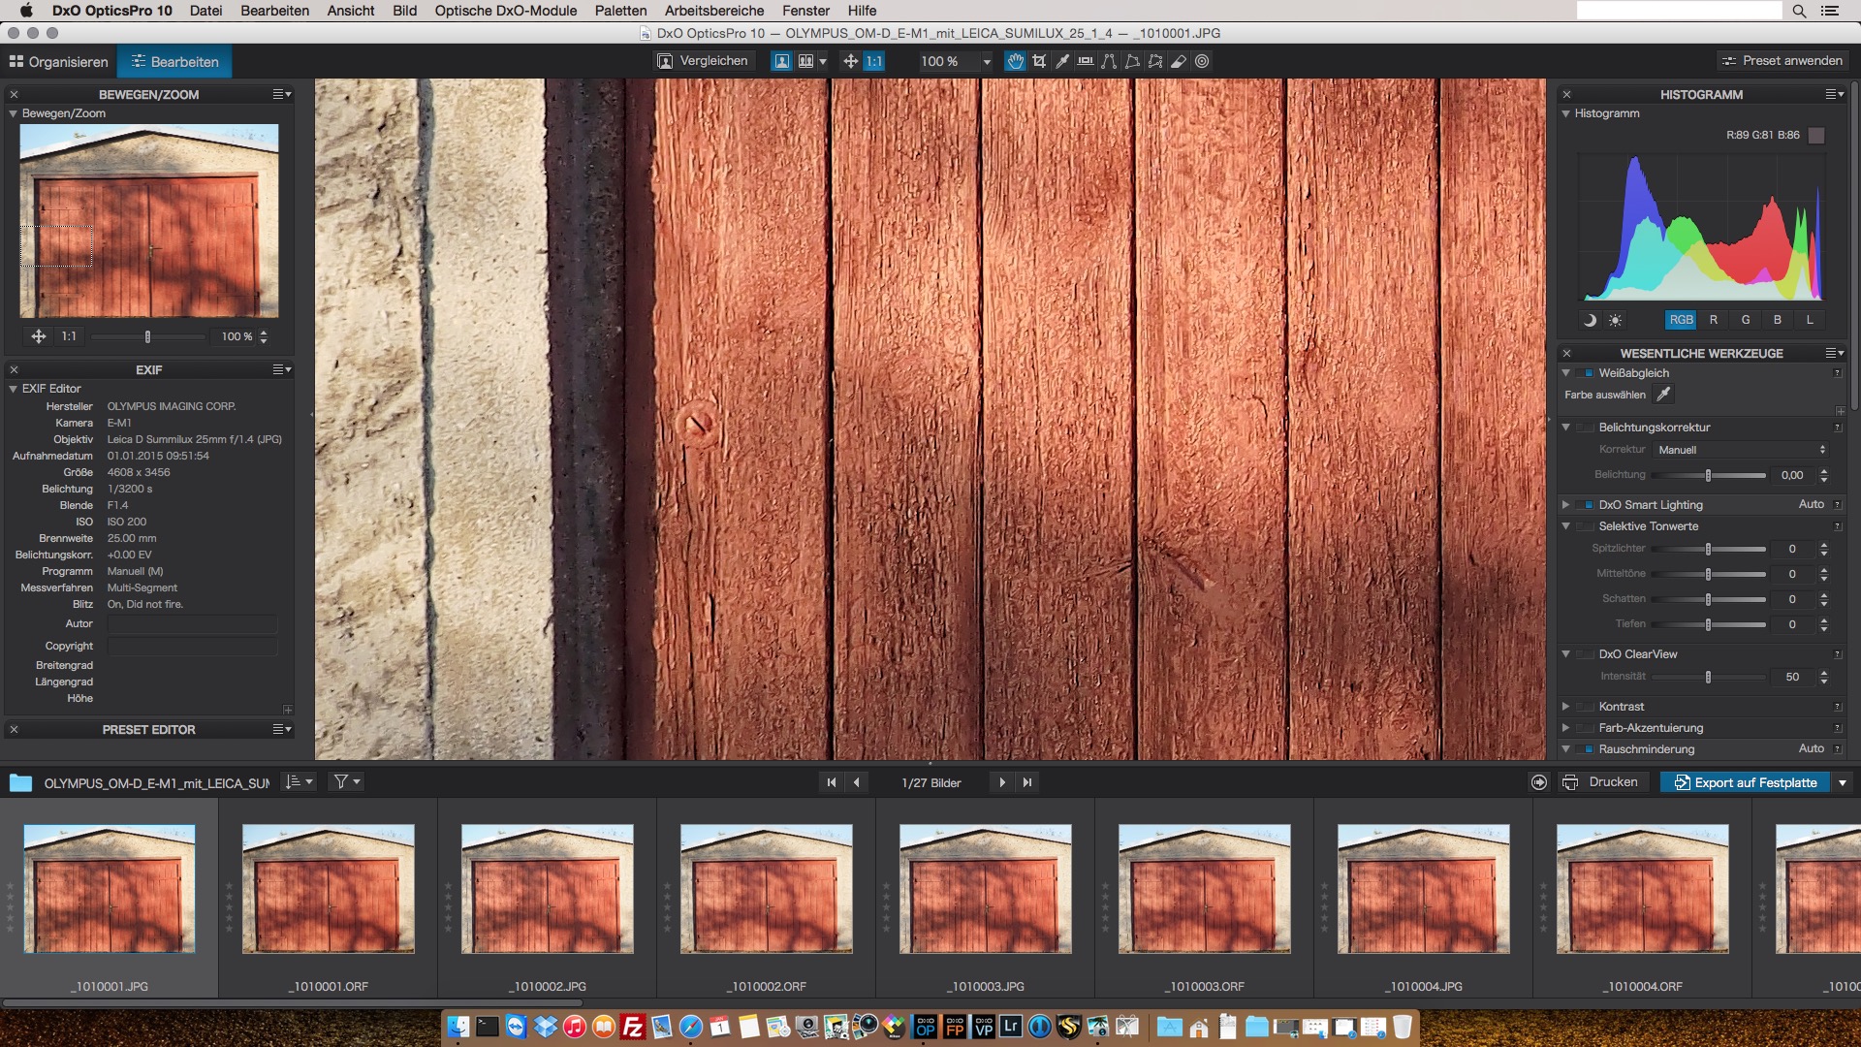Open the Paletten menu
The width and height of the screenshot is (1861, 1047).
(620, 11)
